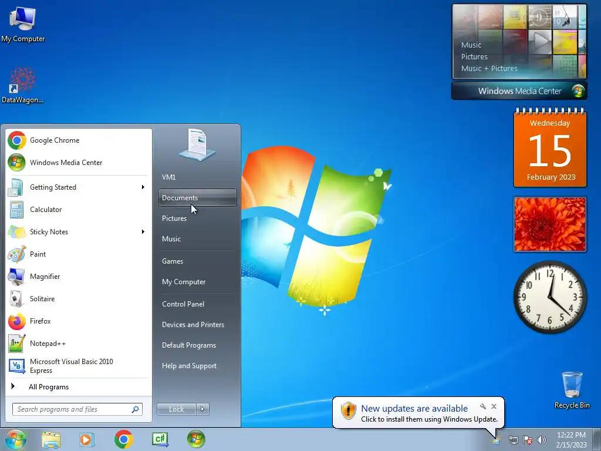This screenshot has height=451, width=601.
Task: Select My Computer desktop icon
Action: (x=23, y=23)
